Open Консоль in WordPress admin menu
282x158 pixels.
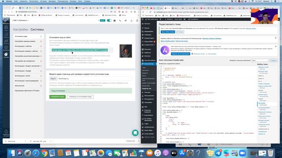pos(147,24)
